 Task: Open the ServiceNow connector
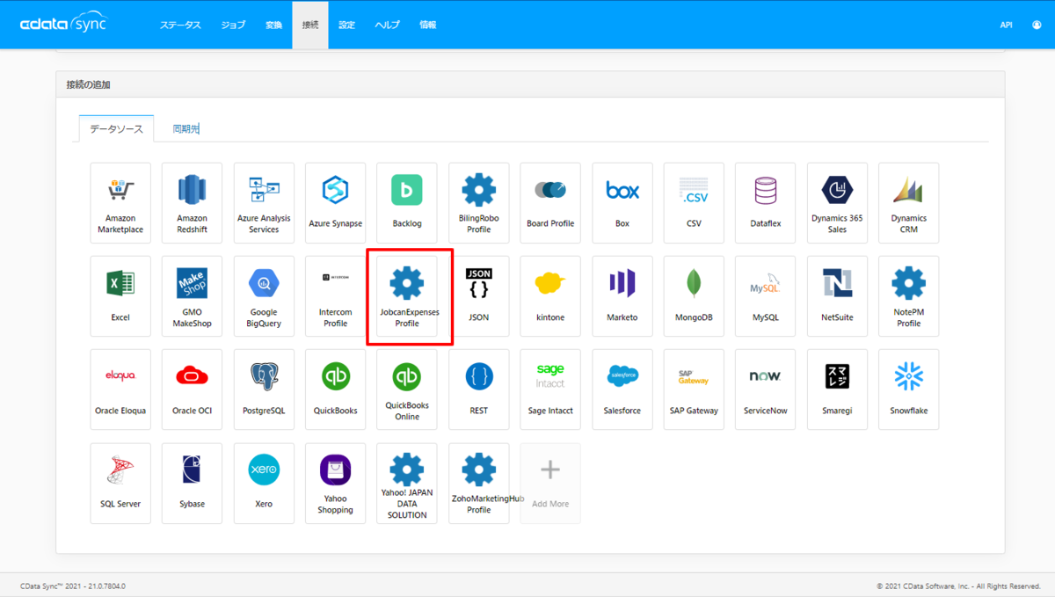click(766, 390)
